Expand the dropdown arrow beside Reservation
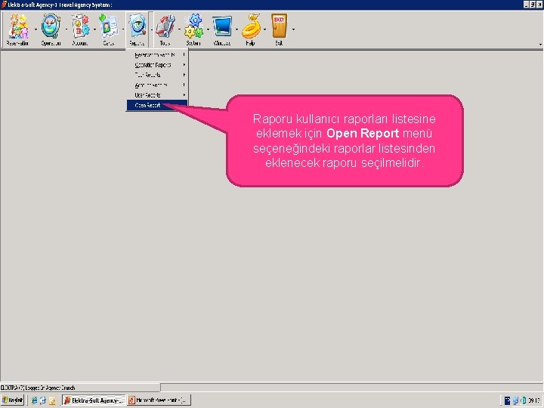The width and height of the screenshot is (544, 408). point(36,29)
